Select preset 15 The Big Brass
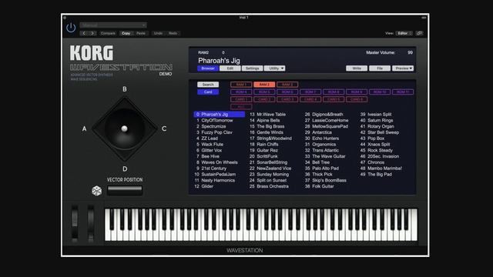493x277 pixels. (267, 126)
